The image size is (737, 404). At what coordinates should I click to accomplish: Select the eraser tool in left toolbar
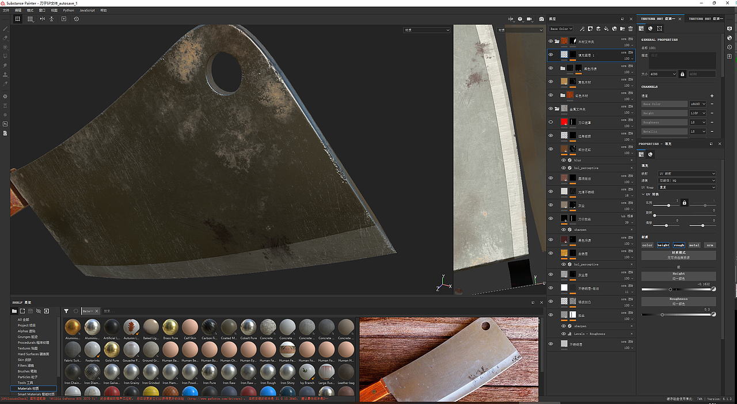point(6,38)
